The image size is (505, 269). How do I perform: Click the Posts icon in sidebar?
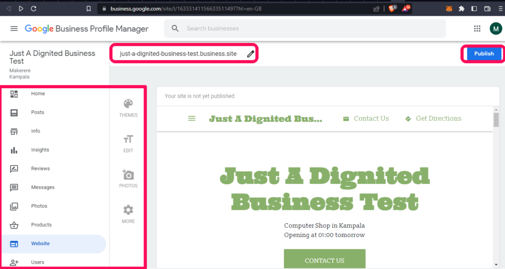click(14, 113)
